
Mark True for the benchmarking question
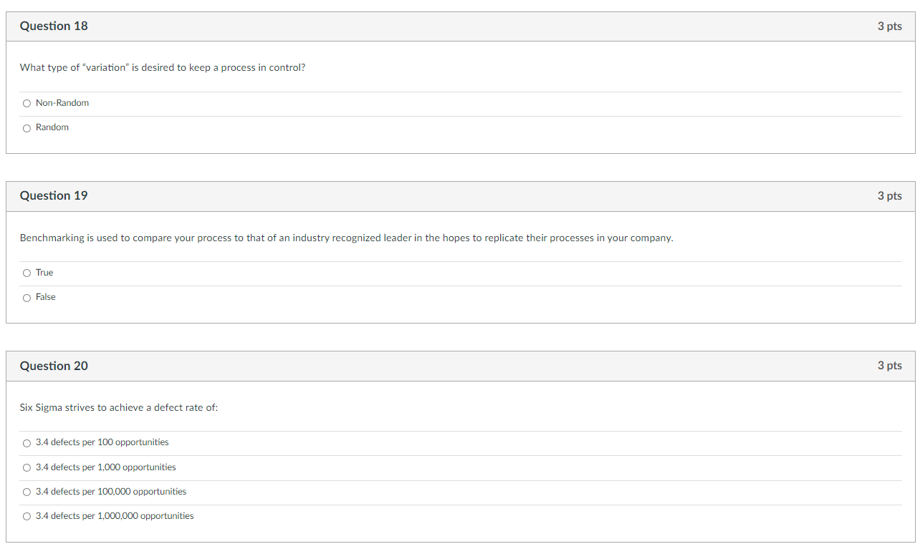click(27, 273)
